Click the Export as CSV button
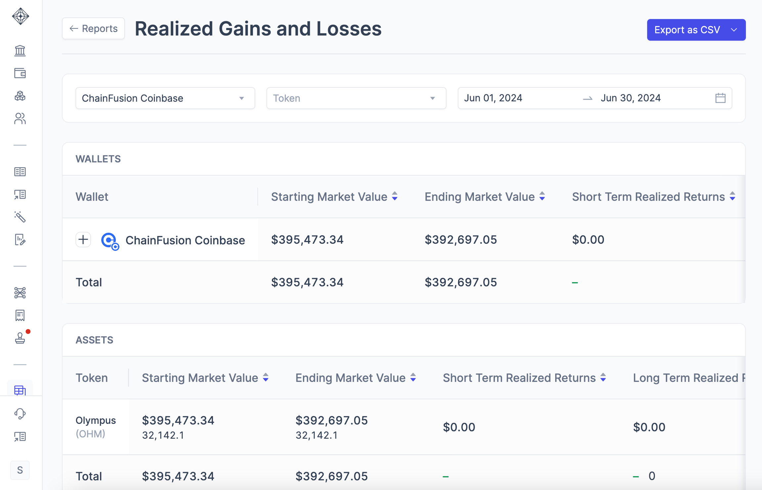This screenshot has height=490, width=762. (687, 30)
